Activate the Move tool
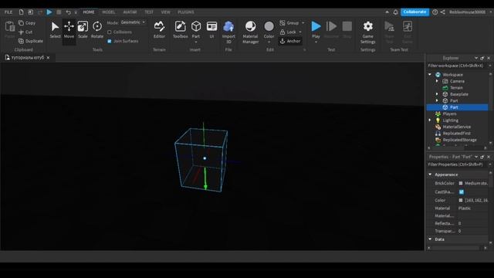494x278 pixels. coord(69,30)
